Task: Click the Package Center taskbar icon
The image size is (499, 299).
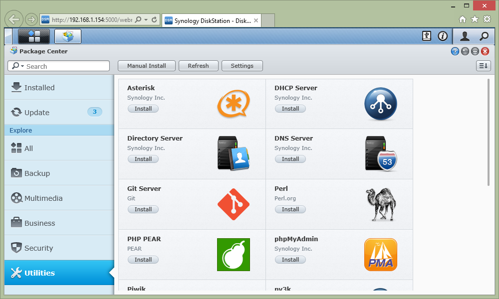Action: [68, 36]
